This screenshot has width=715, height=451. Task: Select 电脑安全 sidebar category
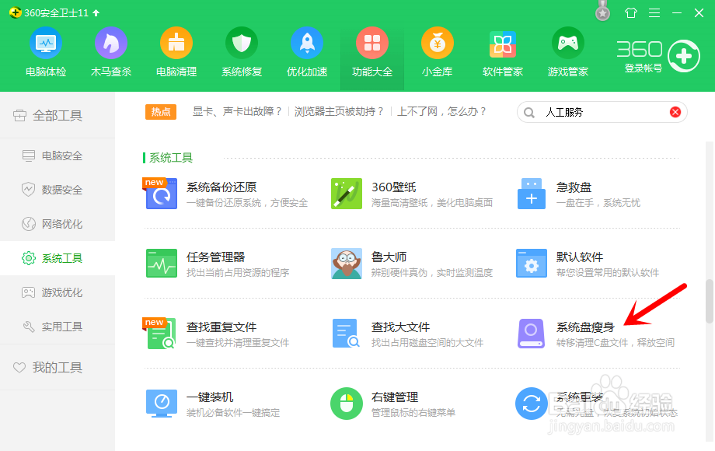(58, 156)
